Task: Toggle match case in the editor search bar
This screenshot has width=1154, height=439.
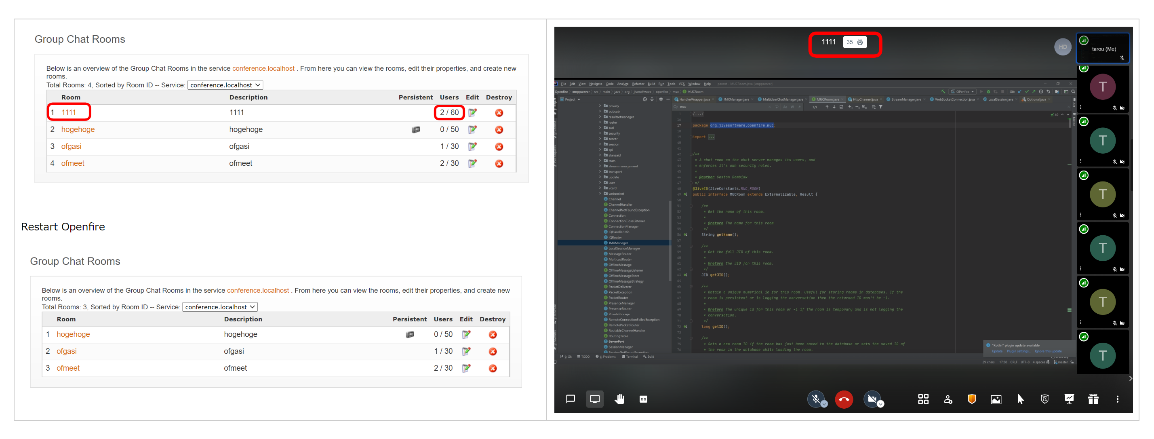Action: (785, 107)
